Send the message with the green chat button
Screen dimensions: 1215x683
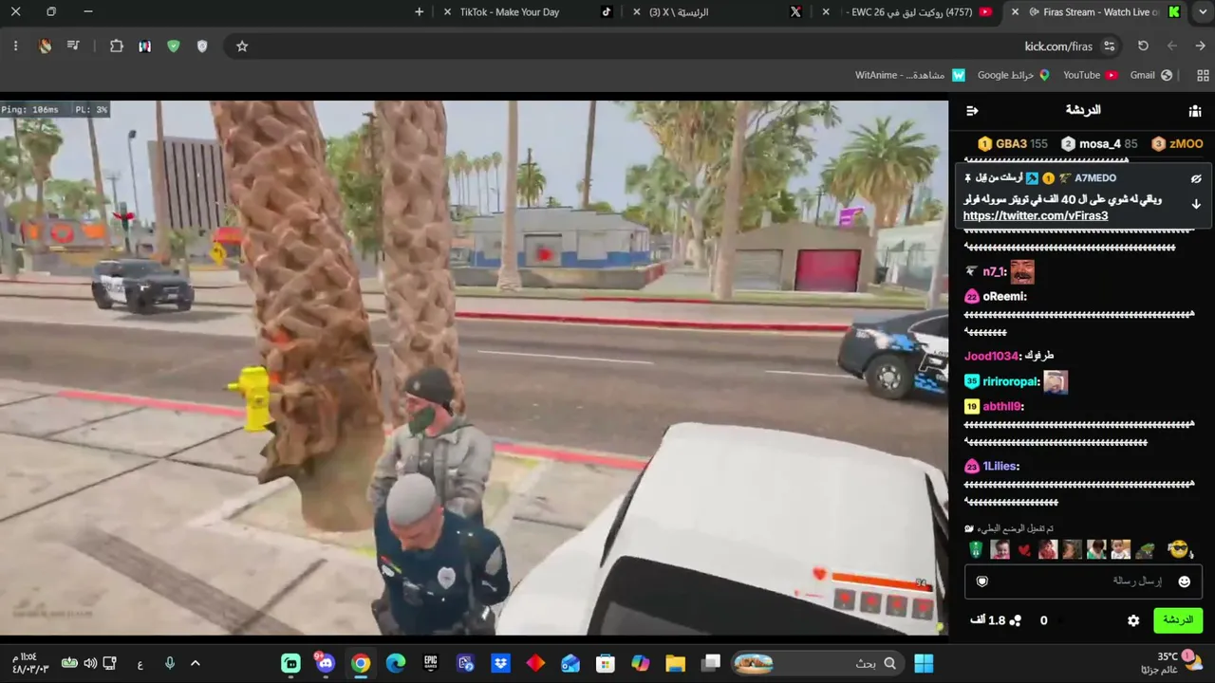(x=1178, y=620)
